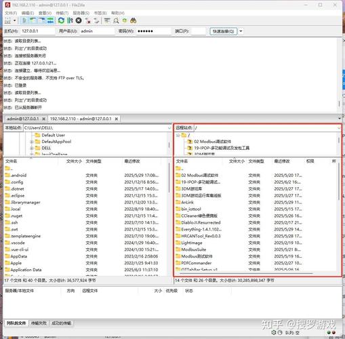The height and width of the screenshot is (339, 345).
Task: Expand the DefaultAppPool tree node
Action: (32, 142)
